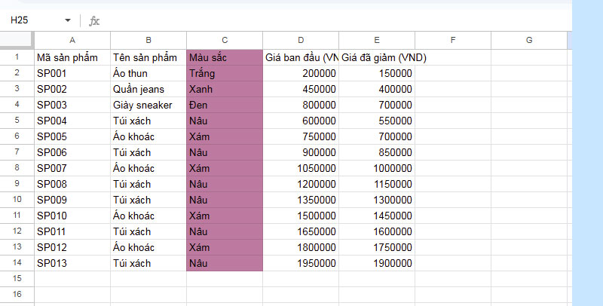Select cell containing SP004

(x=72, y=121)
